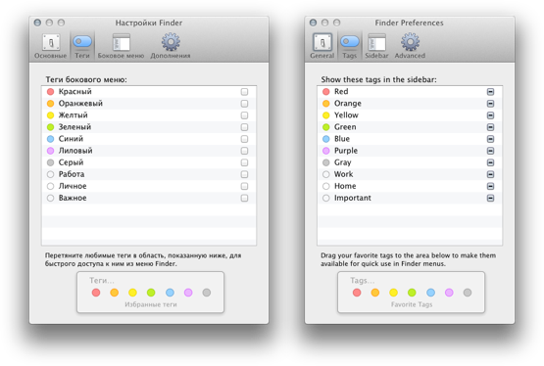Click the Tags... placeholder field

(x=363, y=281)
